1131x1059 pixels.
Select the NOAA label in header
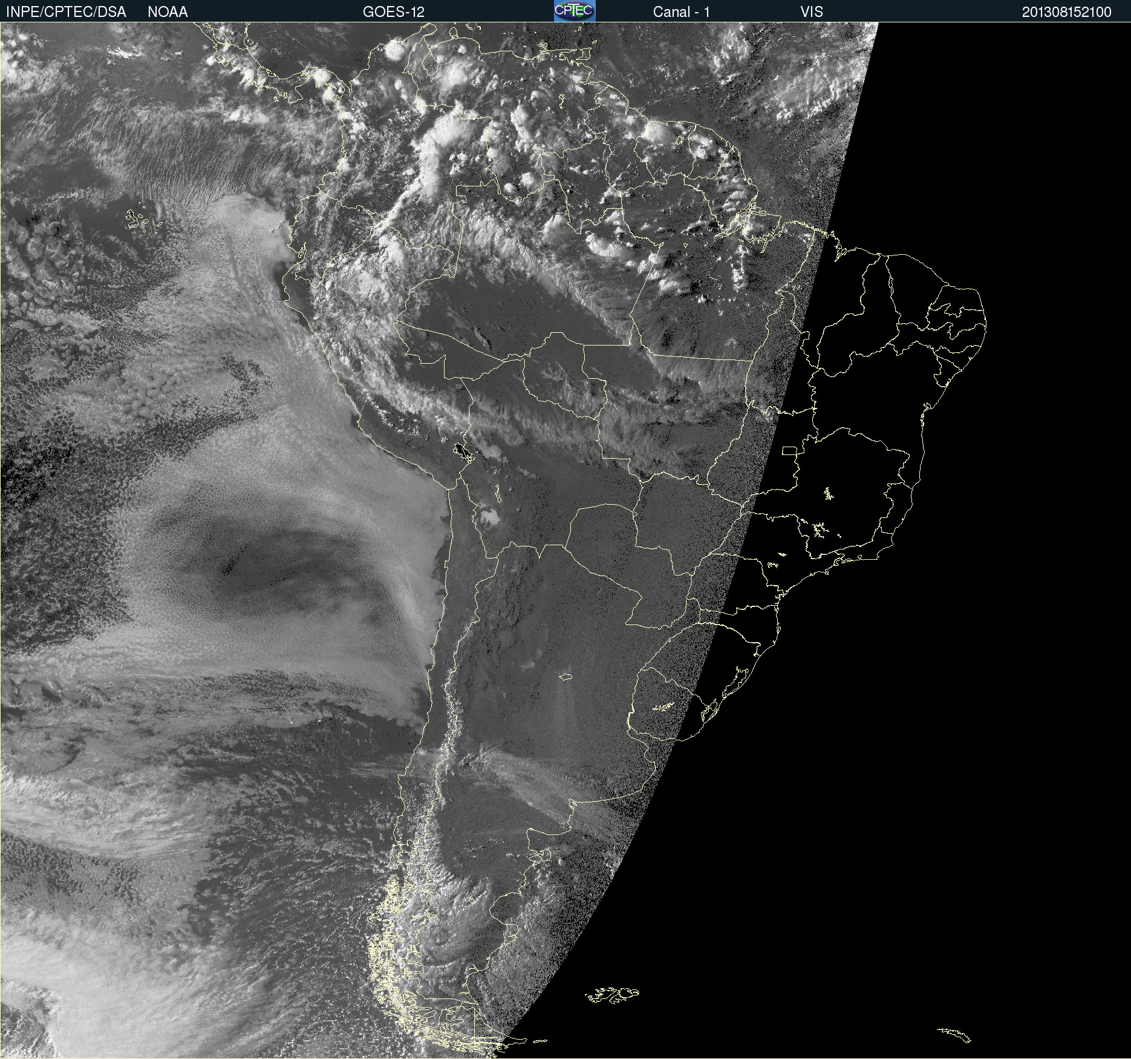pos(168,12)
